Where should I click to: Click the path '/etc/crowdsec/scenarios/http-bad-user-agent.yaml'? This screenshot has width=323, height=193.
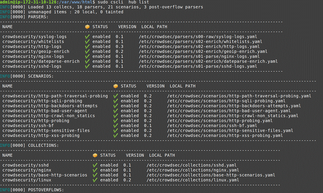pos(229,111)
